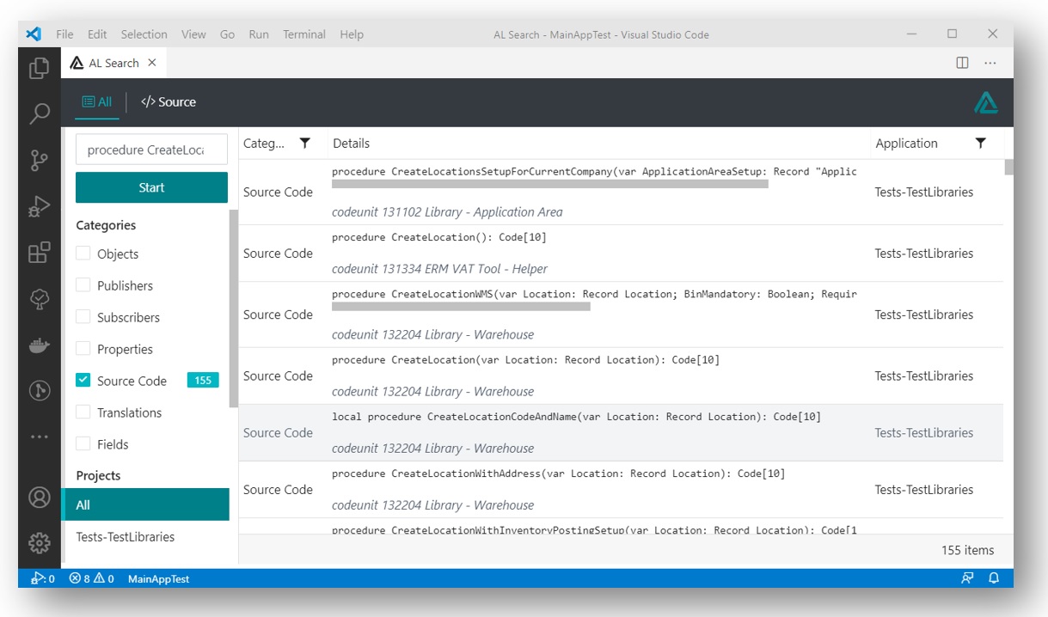Click horizontal scrollbar under CreateLocationWMS row
Viewport: 1048px width, 617px height.
(x=461, y=307)
